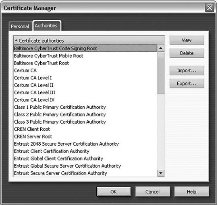Click the scrollbar track below the thumb
This screenshot has height=205, width=218.
pyautogui.click(x=161, y=132)
